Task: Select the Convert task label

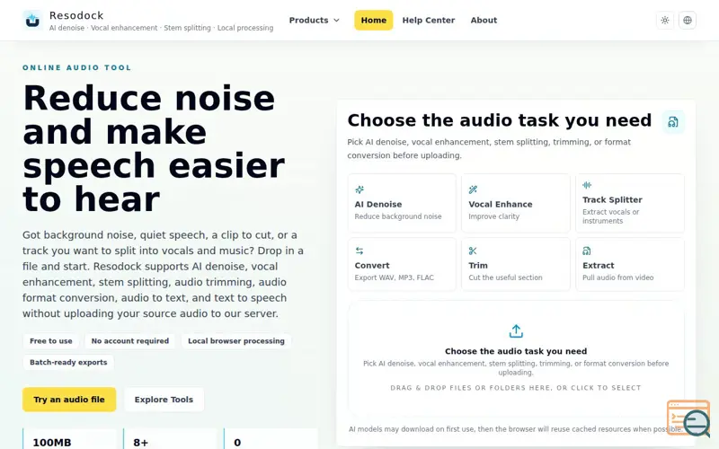Action: coord(372,265)
